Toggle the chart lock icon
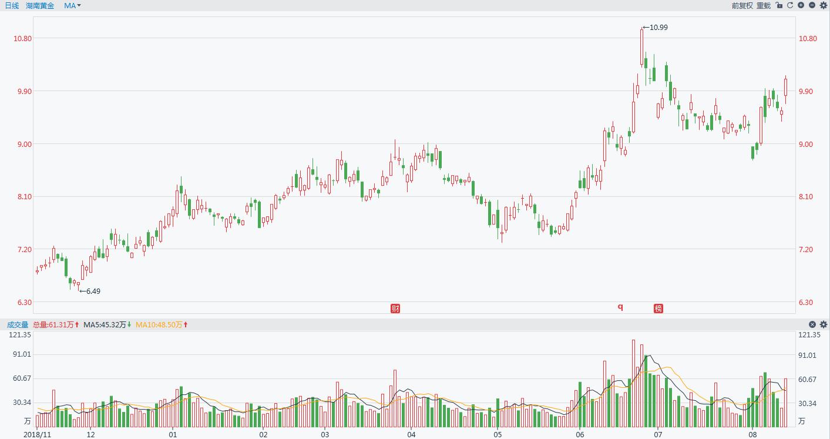Image resolution: width=830 pixels, height=439 pixels. (x=779, y=5)
